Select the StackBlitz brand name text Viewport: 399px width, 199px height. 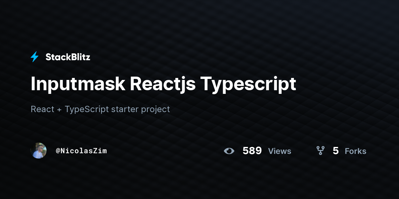click(x=68, y=57)
